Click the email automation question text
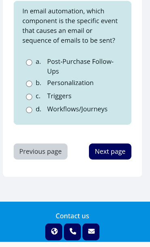The height and width of the screenshot is (247, 150). click(x=70, y=26)
